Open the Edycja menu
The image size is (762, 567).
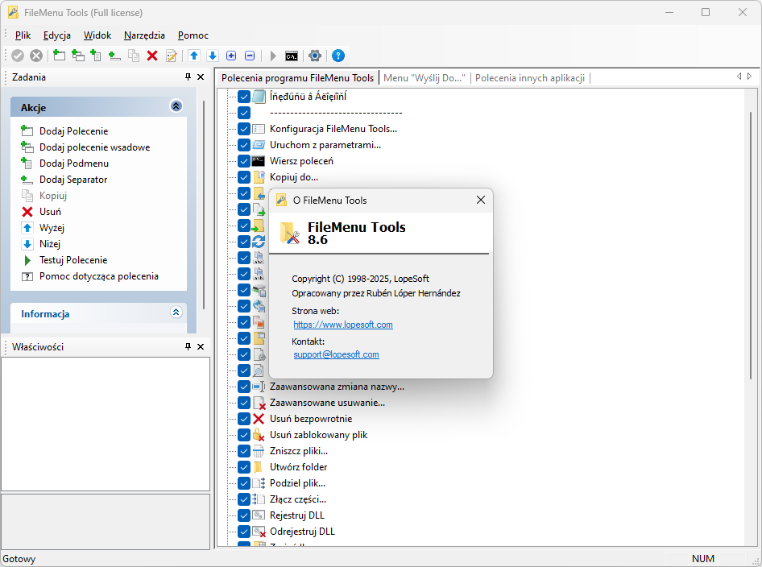[57, 35]
